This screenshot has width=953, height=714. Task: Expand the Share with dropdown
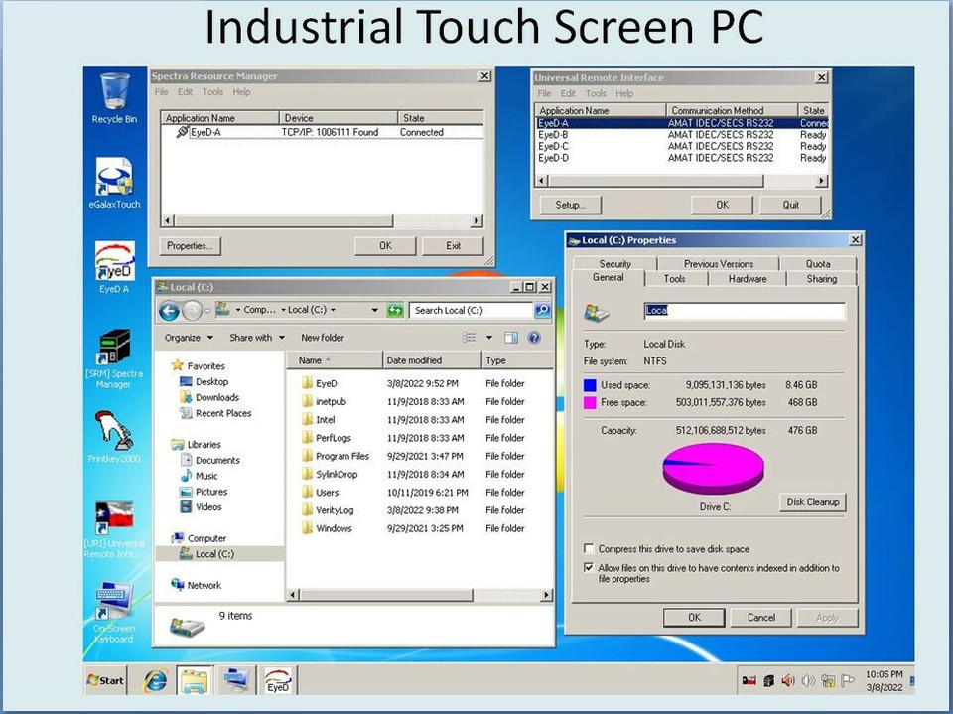[x=256, y=338]
